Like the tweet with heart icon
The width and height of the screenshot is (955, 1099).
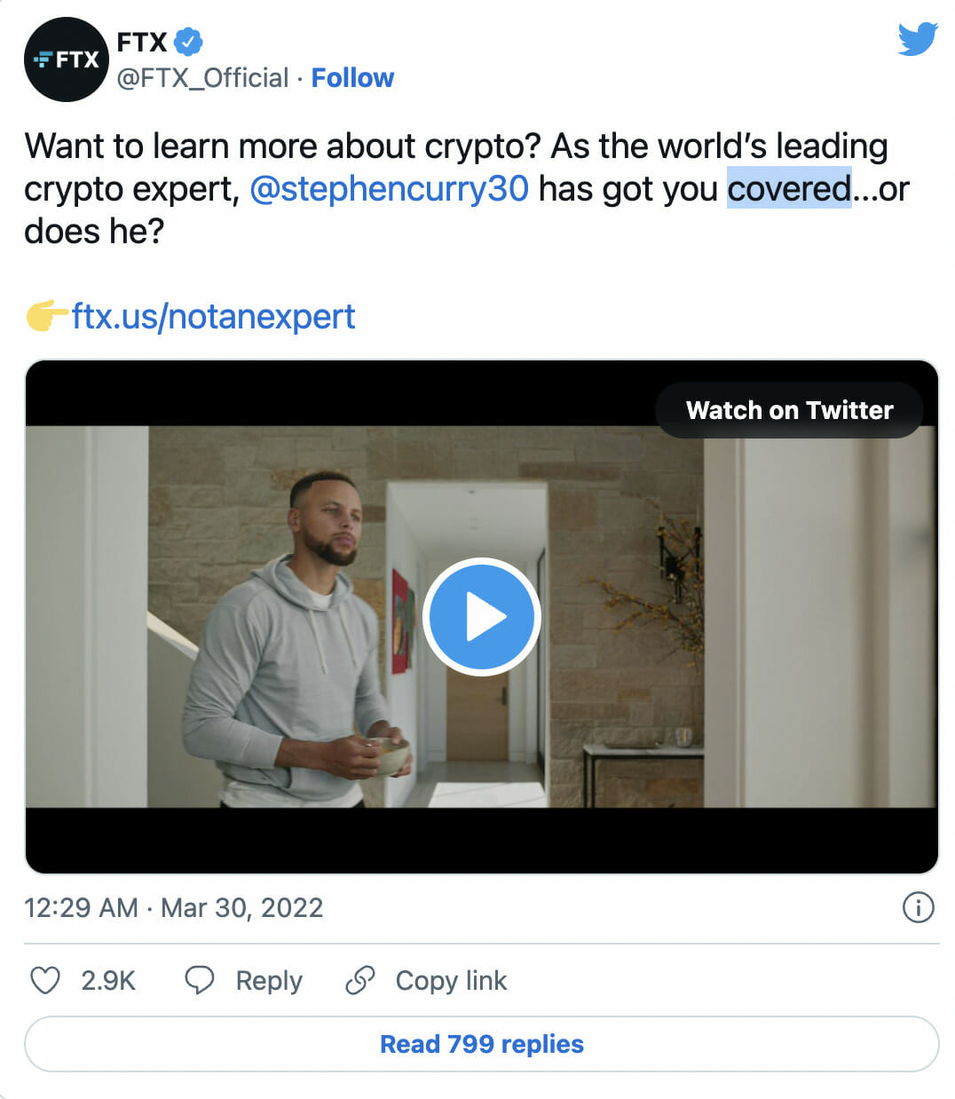point(45,980)
